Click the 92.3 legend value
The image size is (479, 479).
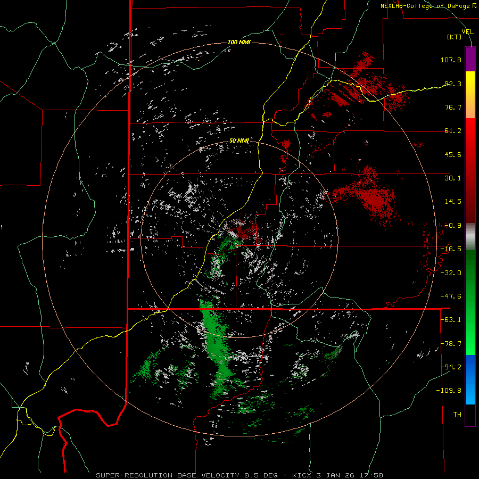pos(453,84)
